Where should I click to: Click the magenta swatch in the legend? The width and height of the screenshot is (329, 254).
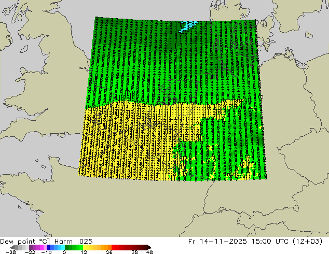pyautogui.click(x=42, y=247)
